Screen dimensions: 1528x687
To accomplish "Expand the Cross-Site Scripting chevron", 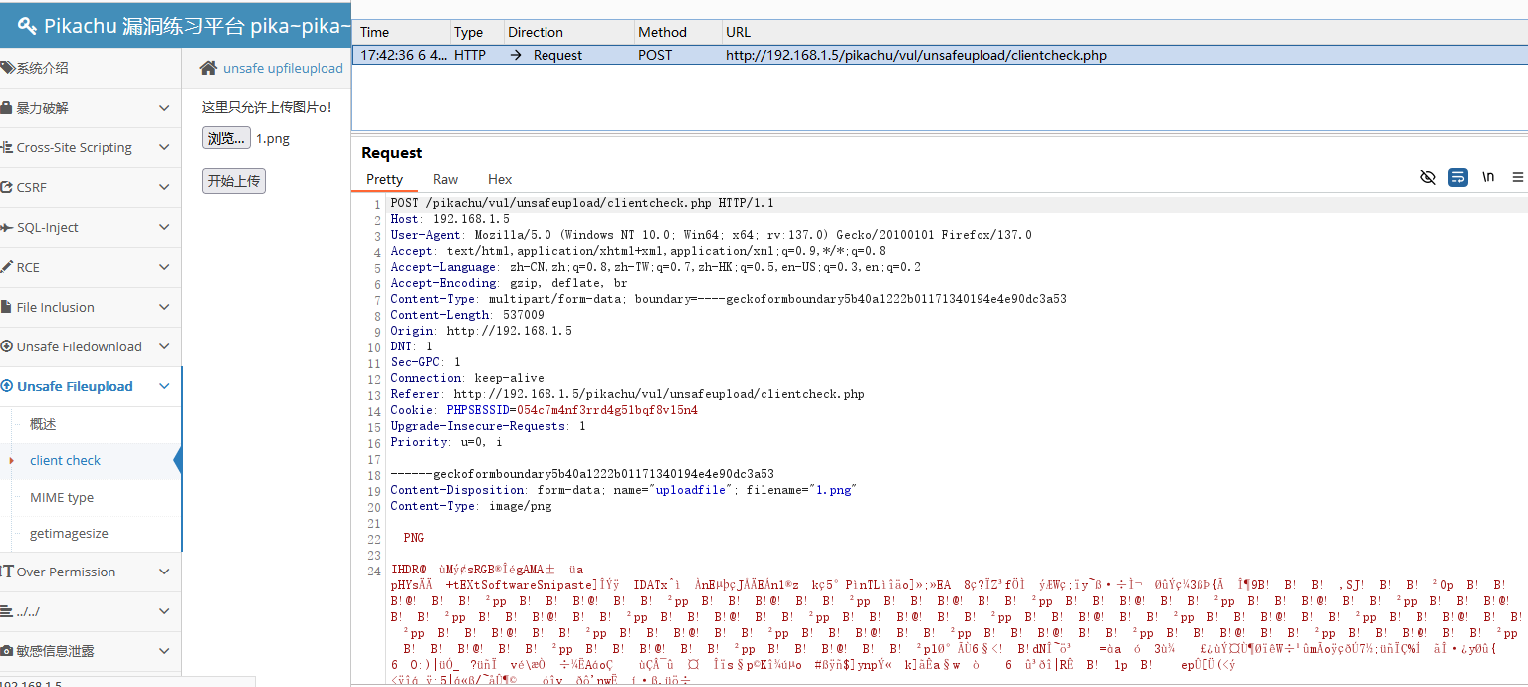I will click(x=164, y=147).
